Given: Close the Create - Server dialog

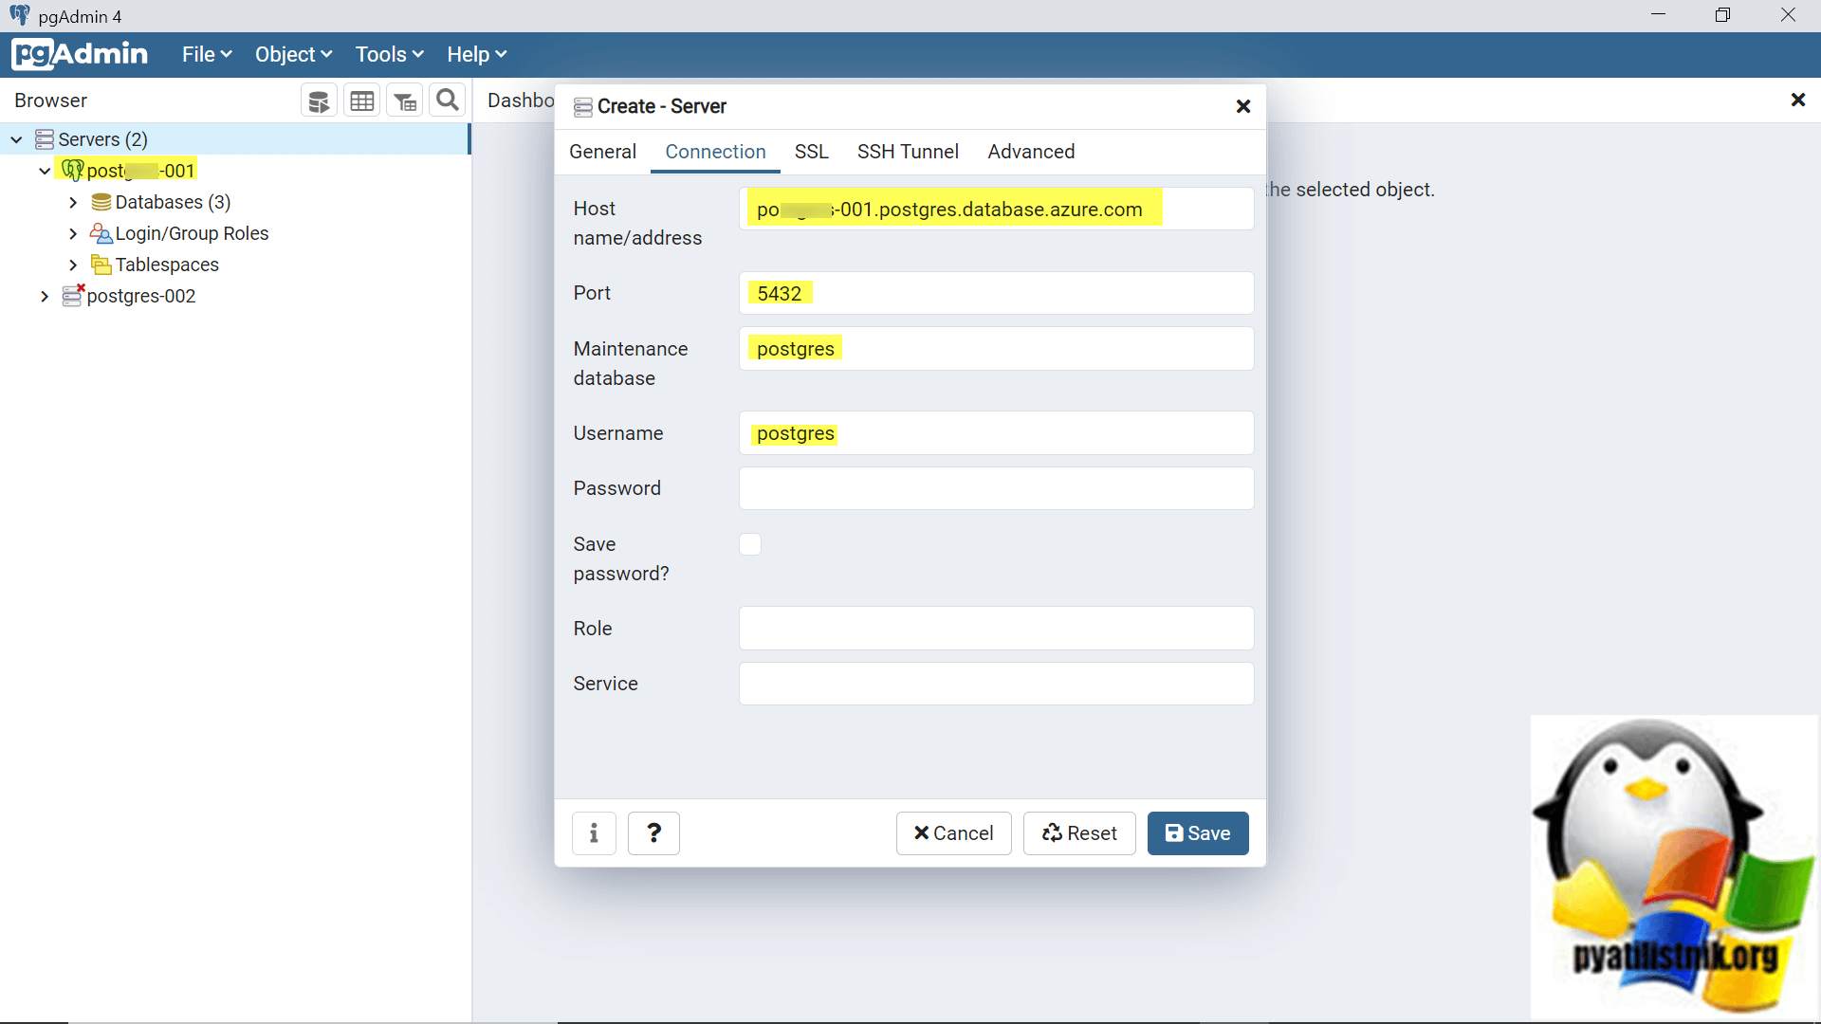Looking at the screenshot, I should click(x=1243, y=106).
